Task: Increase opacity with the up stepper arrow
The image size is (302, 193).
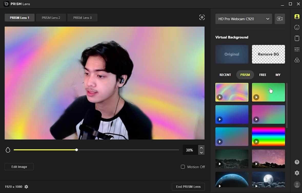Action: [x=201, y=147]
